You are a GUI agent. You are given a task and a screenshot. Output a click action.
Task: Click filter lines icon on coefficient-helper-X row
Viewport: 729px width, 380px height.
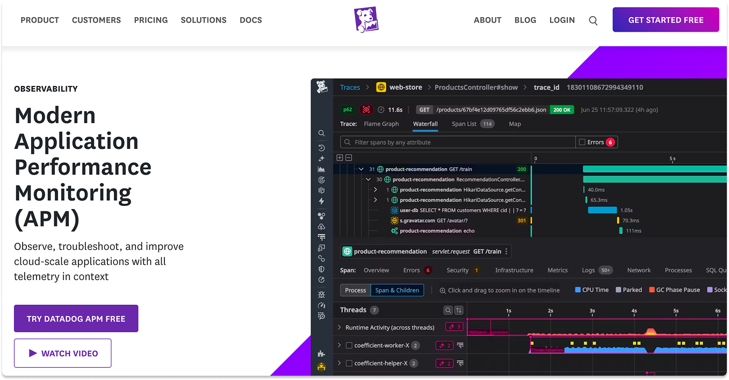460,363
